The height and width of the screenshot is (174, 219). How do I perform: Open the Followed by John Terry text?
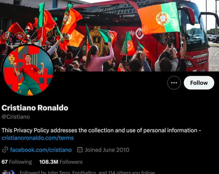point(87,172)
